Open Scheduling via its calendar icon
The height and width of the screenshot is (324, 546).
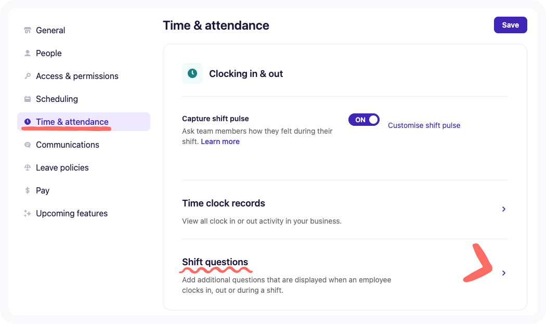(x=27, y=99)
